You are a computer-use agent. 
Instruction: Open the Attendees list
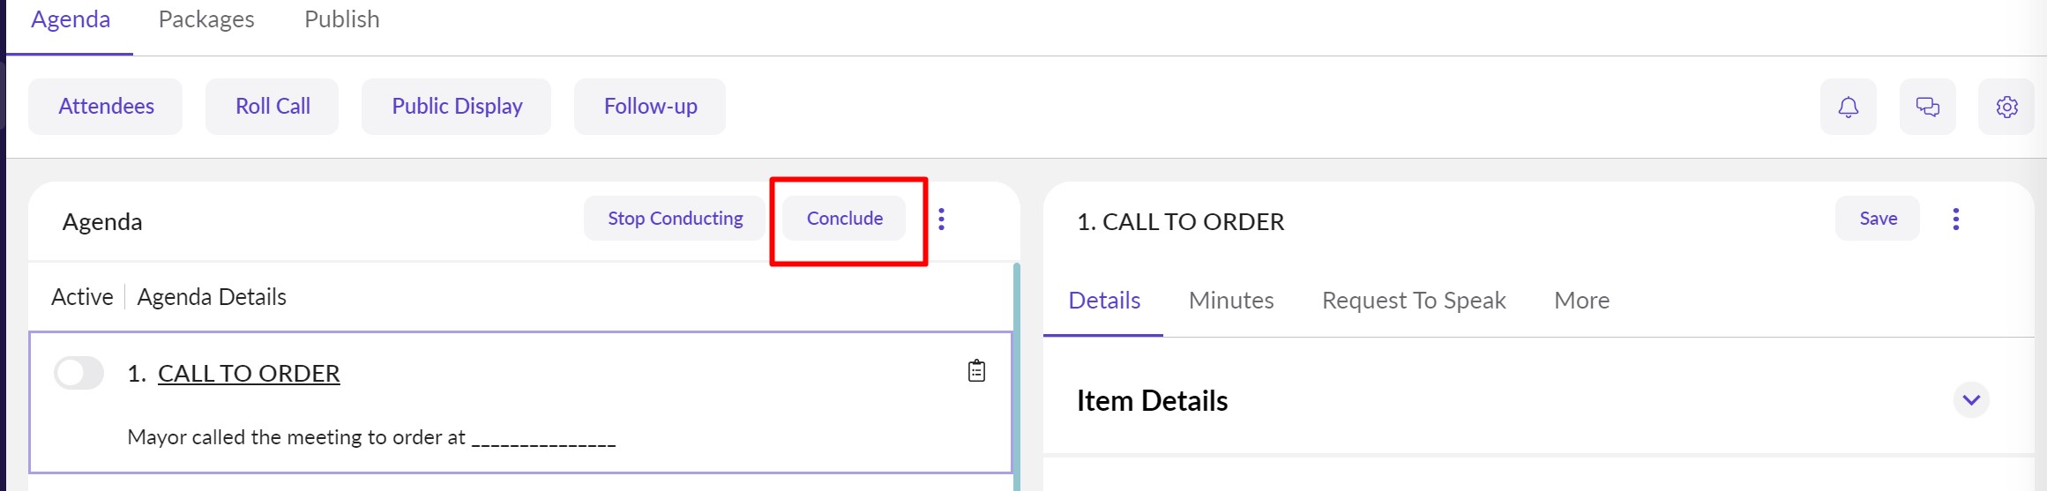(106, 107)
